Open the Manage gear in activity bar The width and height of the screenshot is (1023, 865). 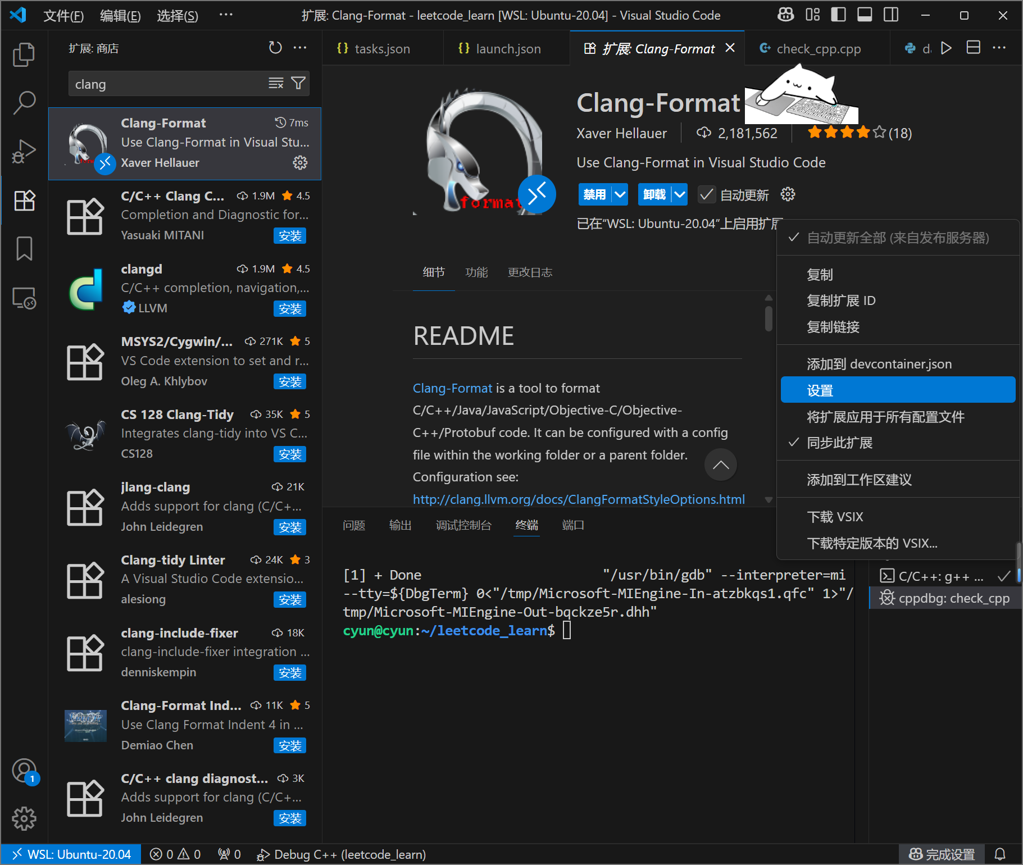(x=24, y=818)
